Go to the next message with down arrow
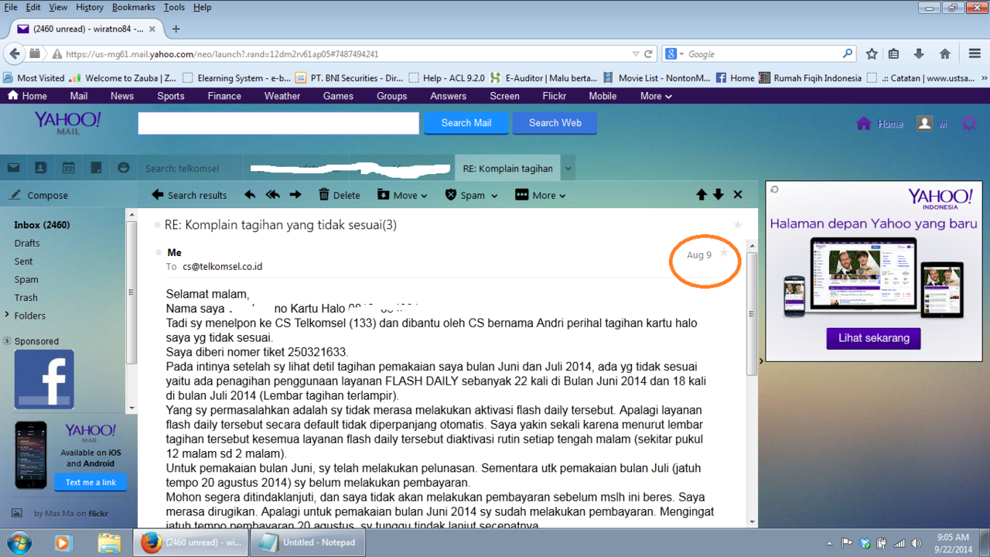Image resolution: width=990 pixels, height=557 pixels. coord(719,195)
